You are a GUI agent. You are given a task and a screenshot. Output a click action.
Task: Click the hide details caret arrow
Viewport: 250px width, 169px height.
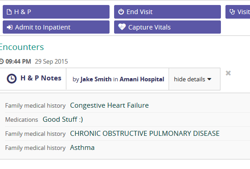click(209, 79)
